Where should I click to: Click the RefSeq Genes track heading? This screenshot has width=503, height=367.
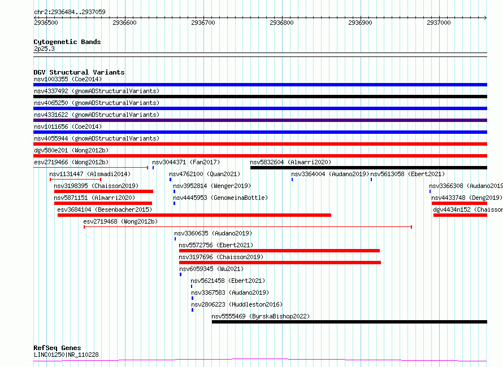(x=57, y=348)
